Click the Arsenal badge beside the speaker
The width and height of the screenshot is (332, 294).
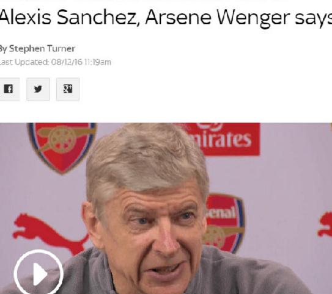pos(225,223)
